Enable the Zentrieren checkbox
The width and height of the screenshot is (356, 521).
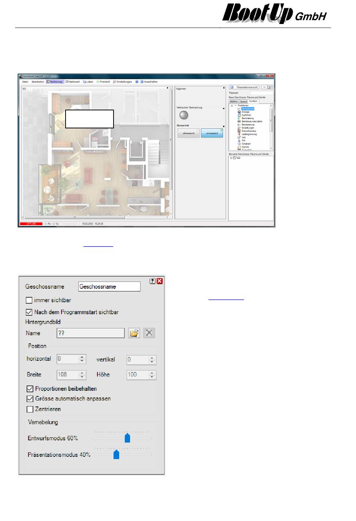pyautogui.click(x=30, y=409)
